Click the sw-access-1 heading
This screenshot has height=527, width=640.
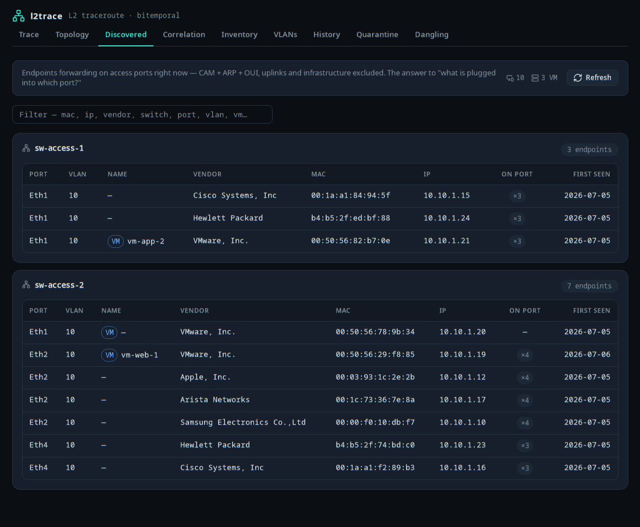pyautogui.click(x=59, y=149)
